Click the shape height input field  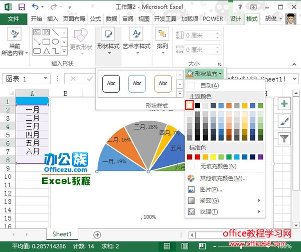pos(200,35)
